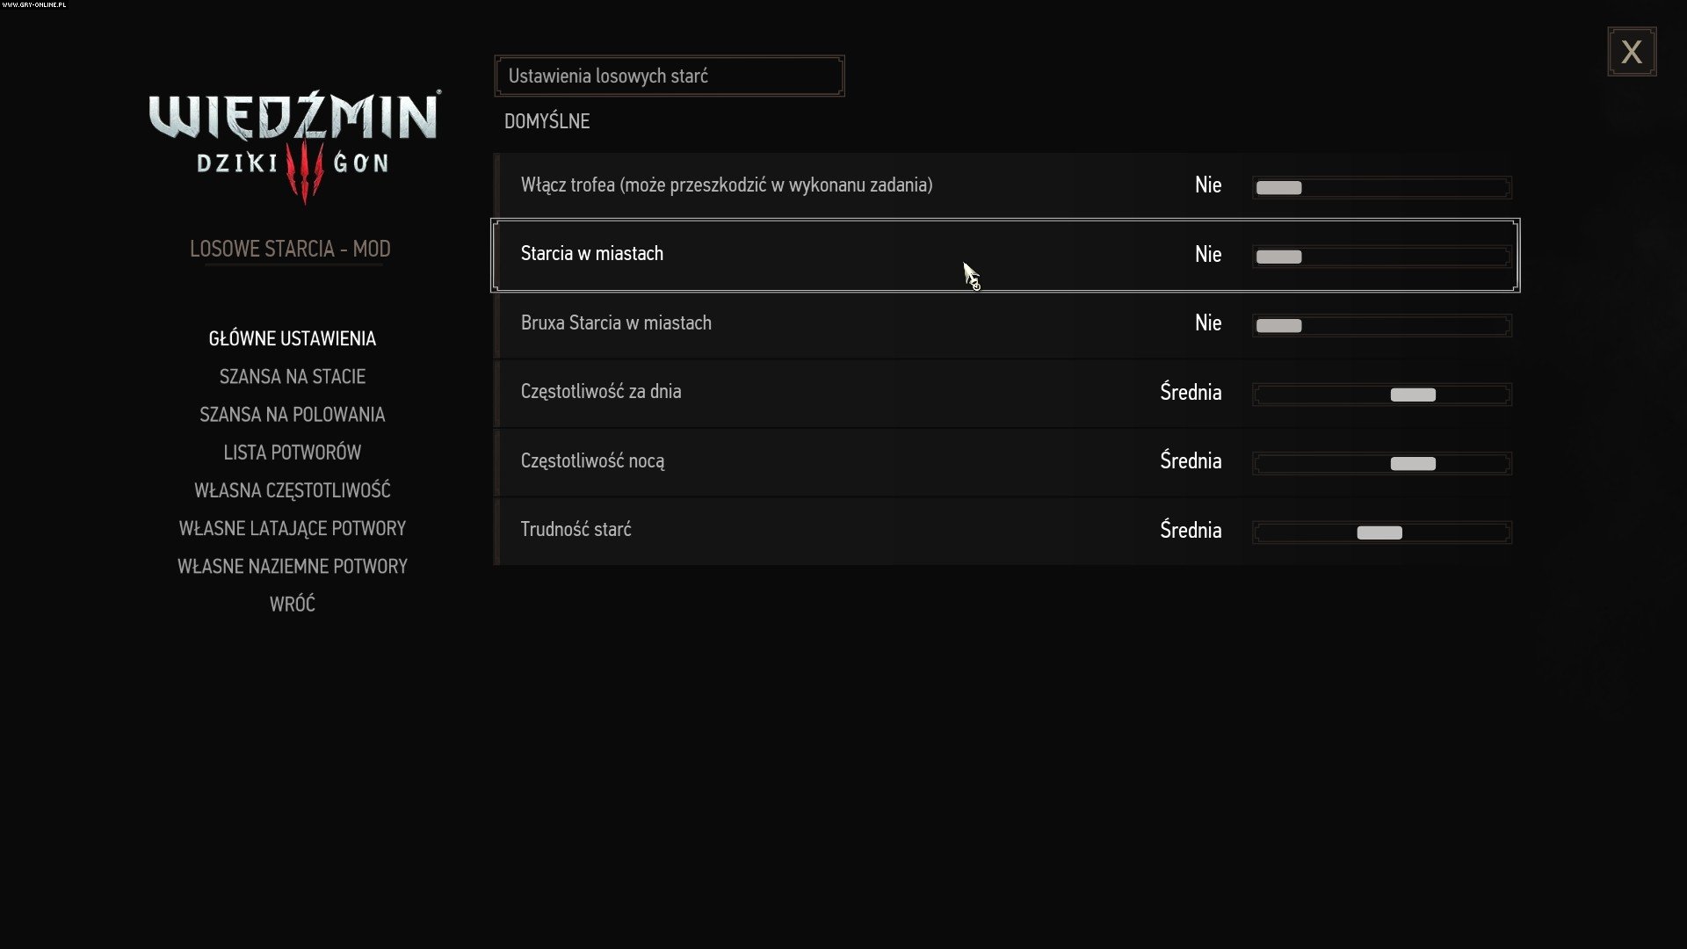Open Własna częstotliwość menu item
Screen dimensions: 1687x949
click(x=292, y=490)
